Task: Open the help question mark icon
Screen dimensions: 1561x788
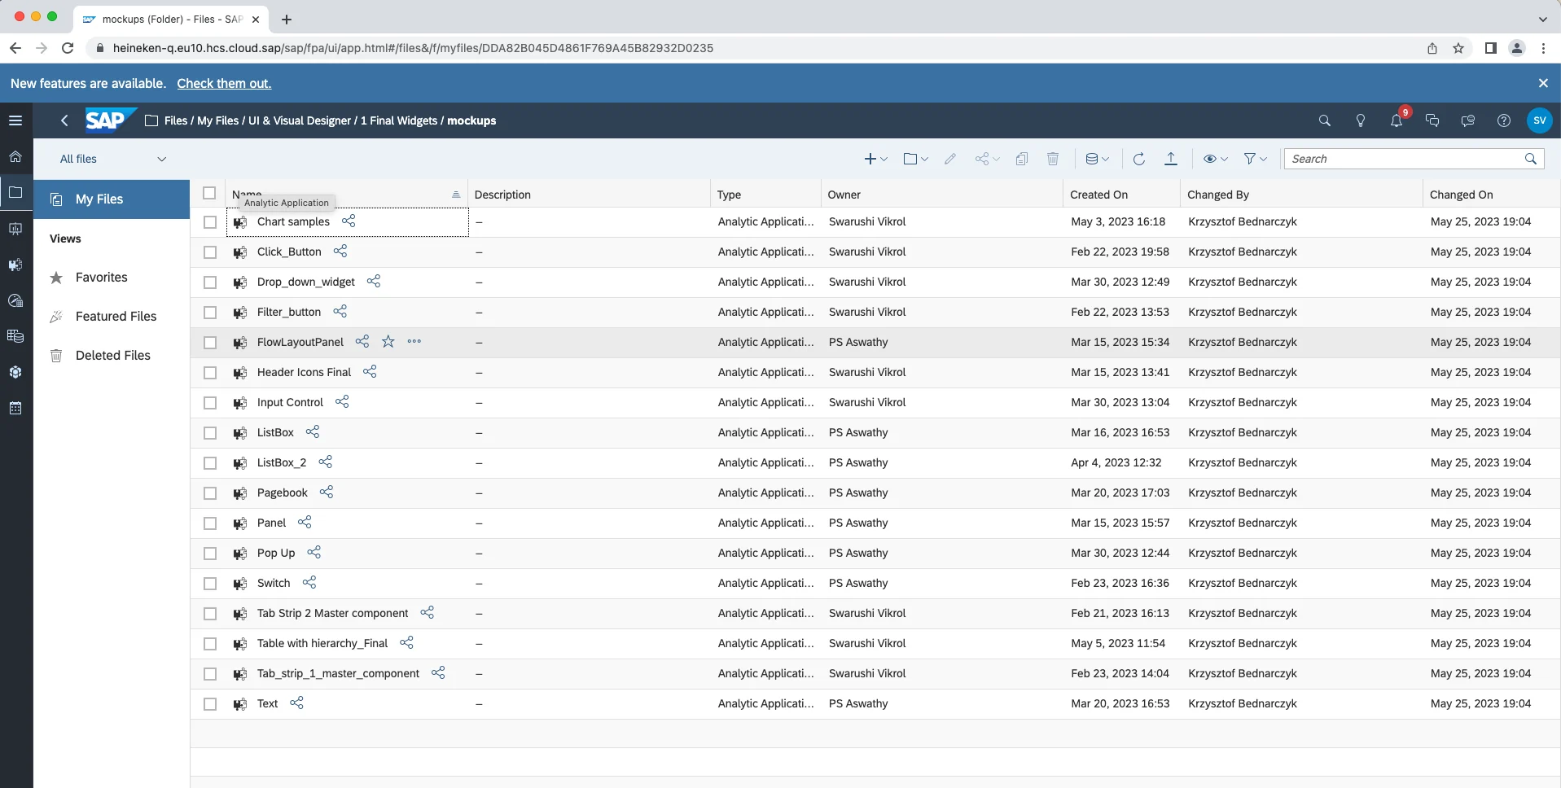Action: [x=1504, y=120]
